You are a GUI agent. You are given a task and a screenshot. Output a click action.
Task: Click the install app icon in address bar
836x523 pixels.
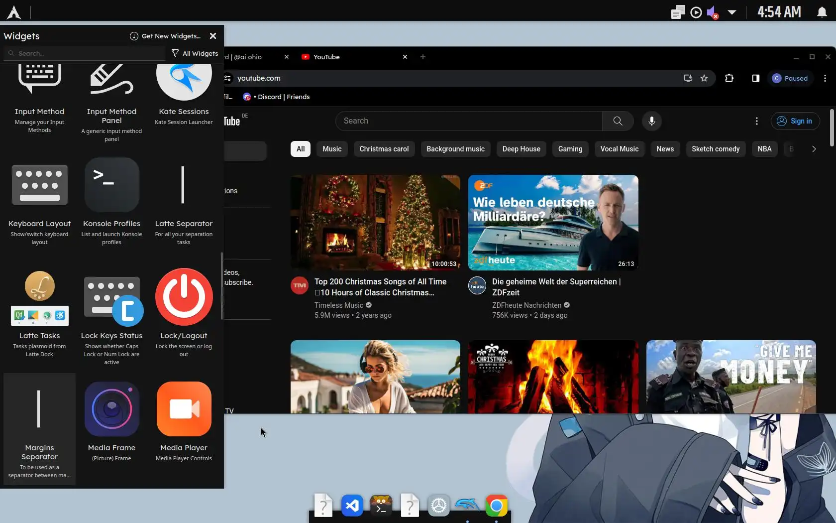688,78
